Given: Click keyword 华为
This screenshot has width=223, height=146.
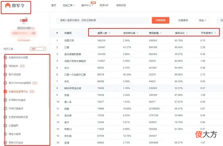Looking at the screenshot, I should coord(67,68).
